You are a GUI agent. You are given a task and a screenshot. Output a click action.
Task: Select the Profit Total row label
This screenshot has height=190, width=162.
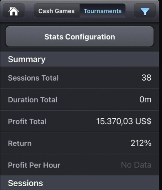click(x=27, y=121)
